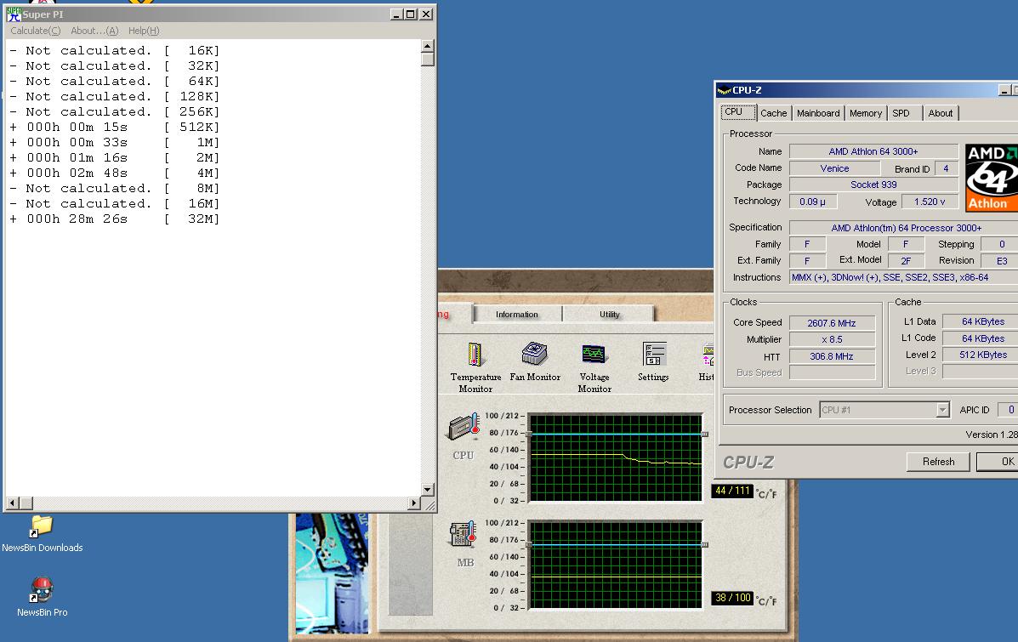The height and width of the screenshot is (642, 1018).
Task: Click the Name field AMD Athlon 64 3000+
Action: click(873, 151)
